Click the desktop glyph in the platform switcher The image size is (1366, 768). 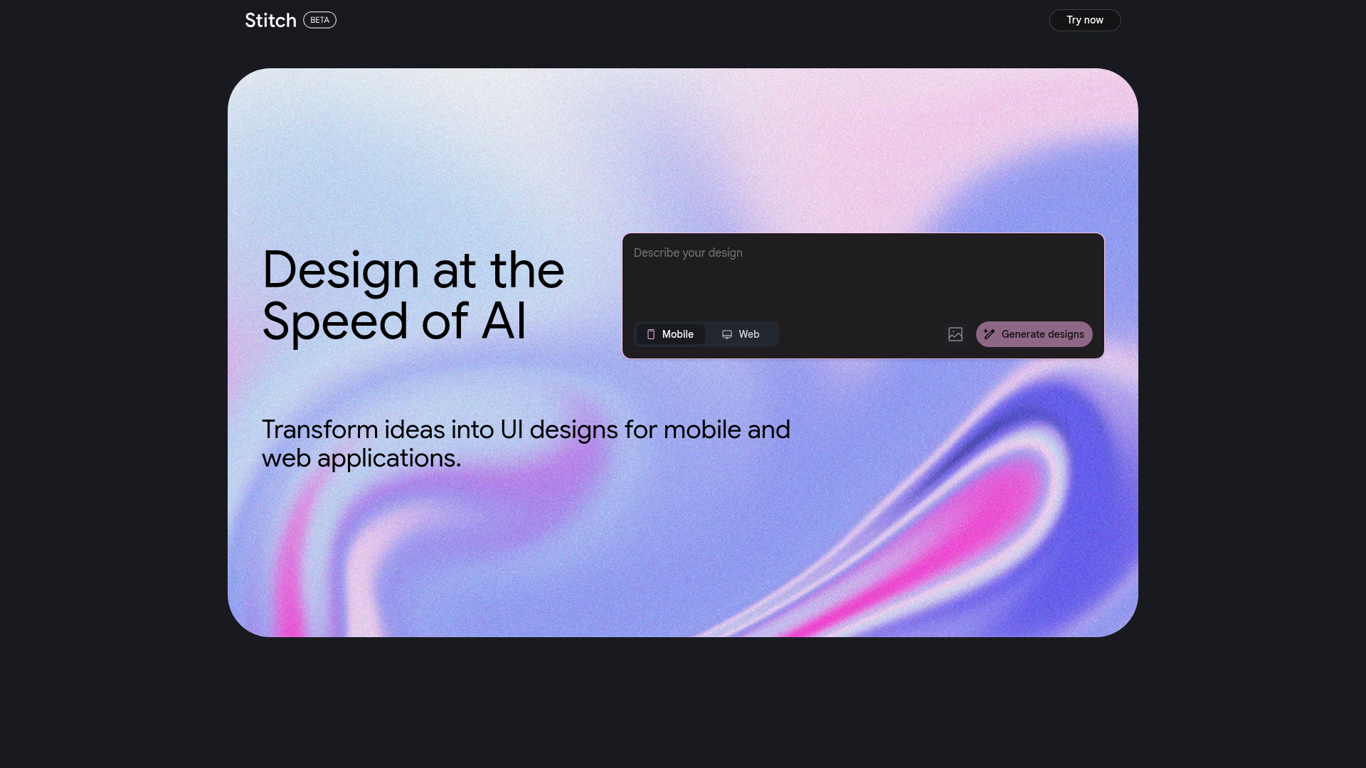tap(726, 334)
